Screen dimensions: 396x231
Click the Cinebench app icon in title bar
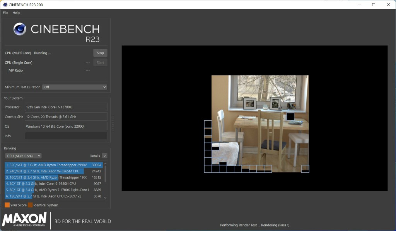coord(5,5)
